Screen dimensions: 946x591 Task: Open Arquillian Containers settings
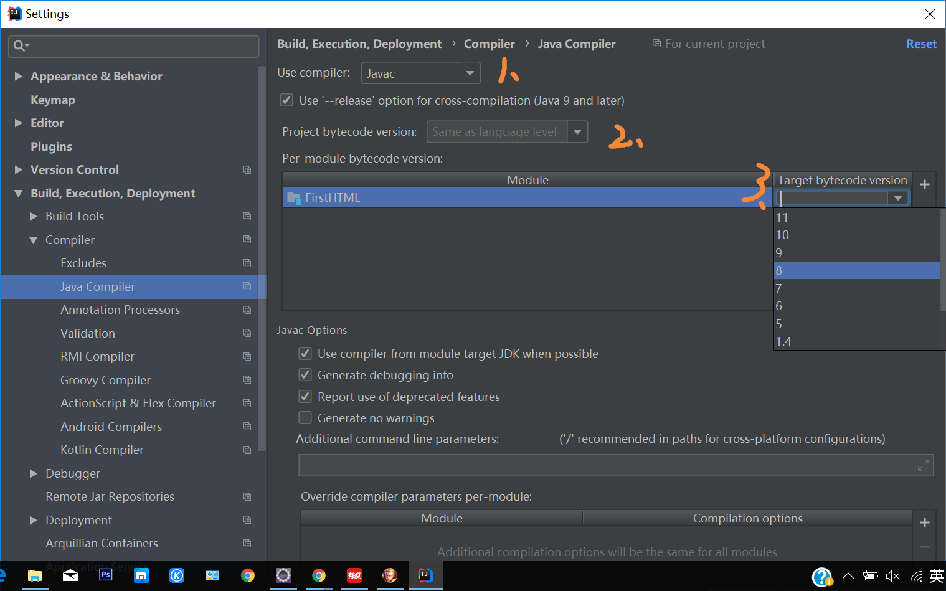102,543
